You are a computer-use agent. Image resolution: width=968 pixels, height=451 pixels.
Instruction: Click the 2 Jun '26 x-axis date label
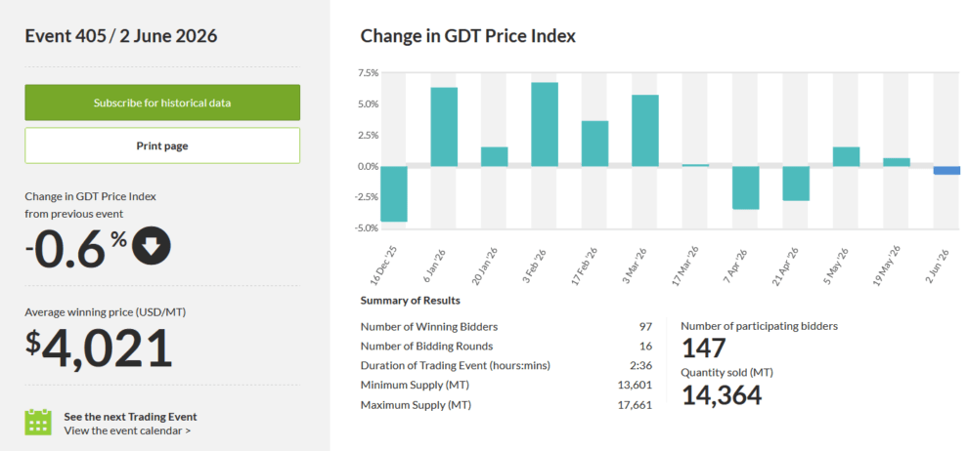point(936,265)
